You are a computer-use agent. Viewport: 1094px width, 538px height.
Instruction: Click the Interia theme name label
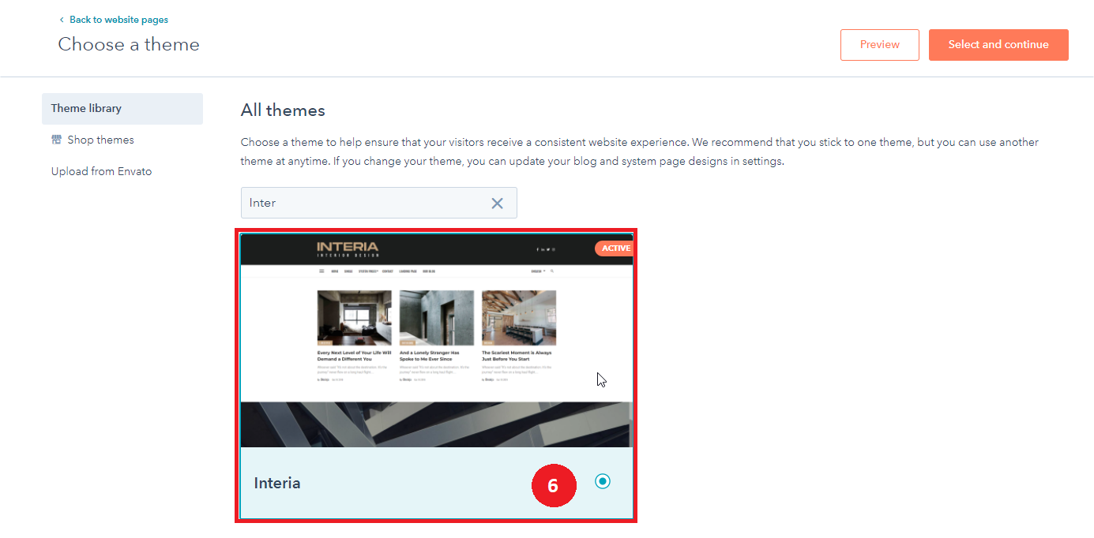click(x=277, y=483)
